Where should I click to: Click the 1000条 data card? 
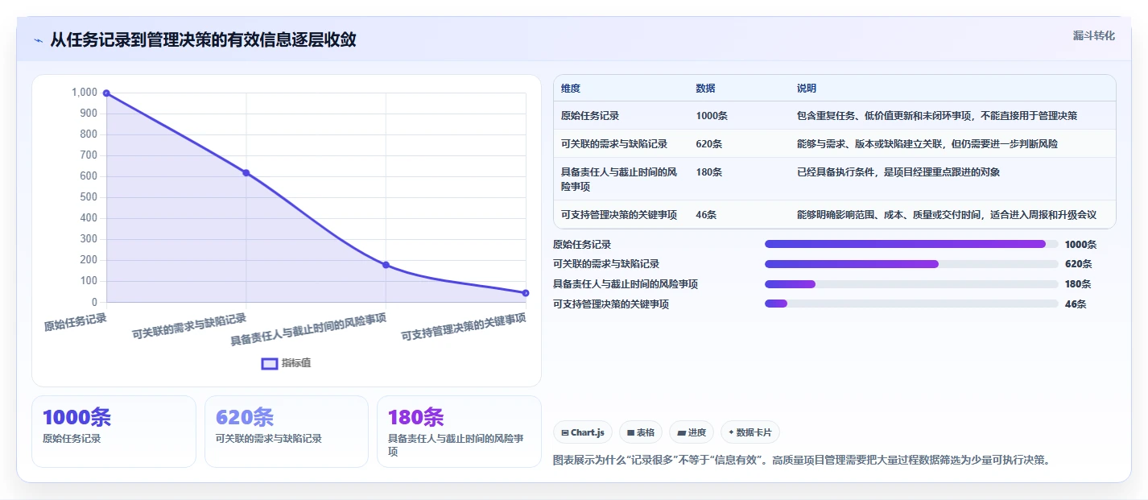click(x=114, y=432)
